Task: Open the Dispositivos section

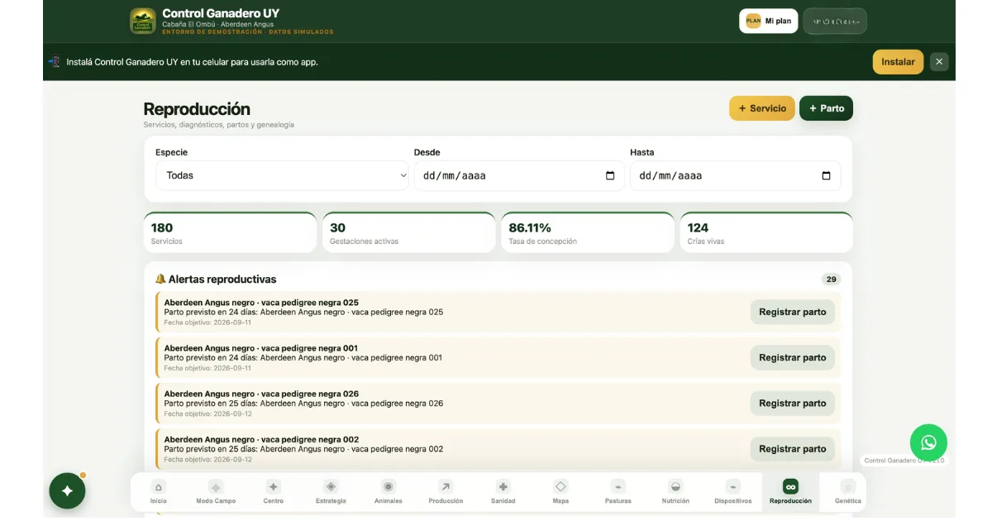Action: 733,491
